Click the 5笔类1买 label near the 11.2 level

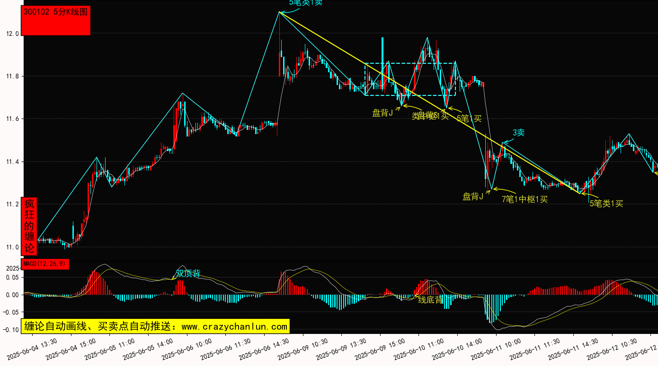[x=606, y=204]
